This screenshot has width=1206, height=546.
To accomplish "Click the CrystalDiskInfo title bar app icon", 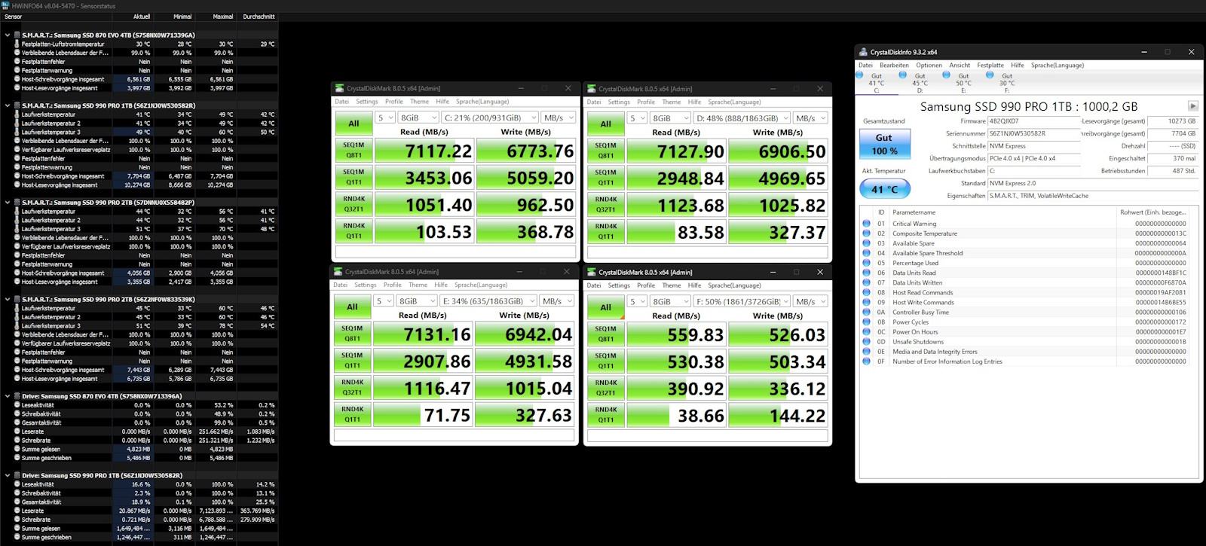I will point(862,52).
